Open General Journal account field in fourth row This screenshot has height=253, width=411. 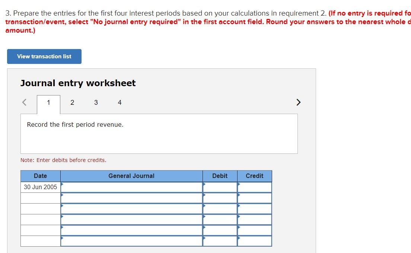click(x=131, y=220)
